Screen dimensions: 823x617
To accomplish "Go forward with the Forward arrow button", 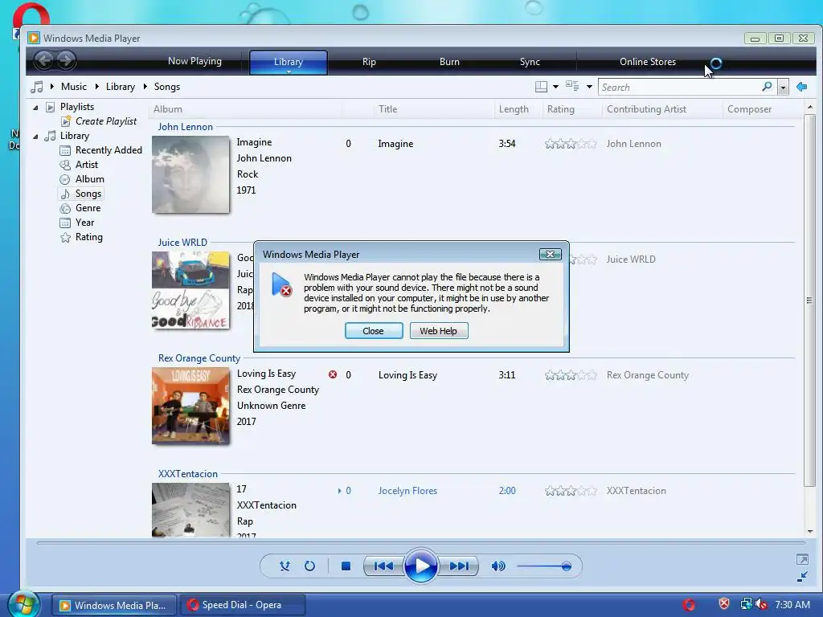I will point(66,61).
